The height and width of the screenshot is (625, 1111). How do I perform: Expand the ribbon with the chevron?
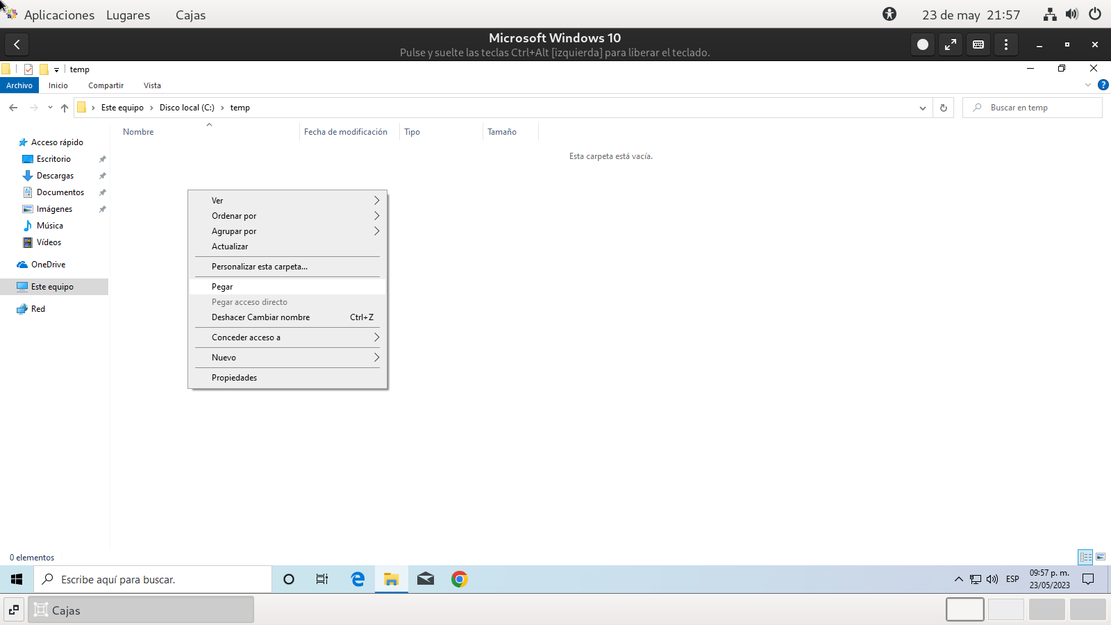click(1087, 85)
